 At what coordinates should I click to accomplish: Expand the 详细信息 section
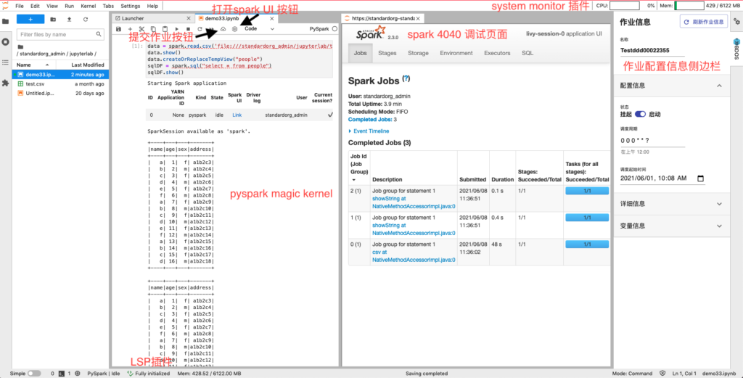(670, 204)
